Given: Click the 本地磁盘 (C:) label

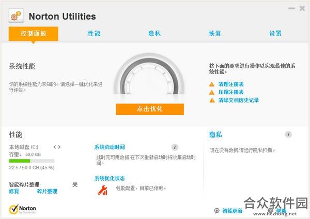Looking at the screenshot, I should 24,147.
